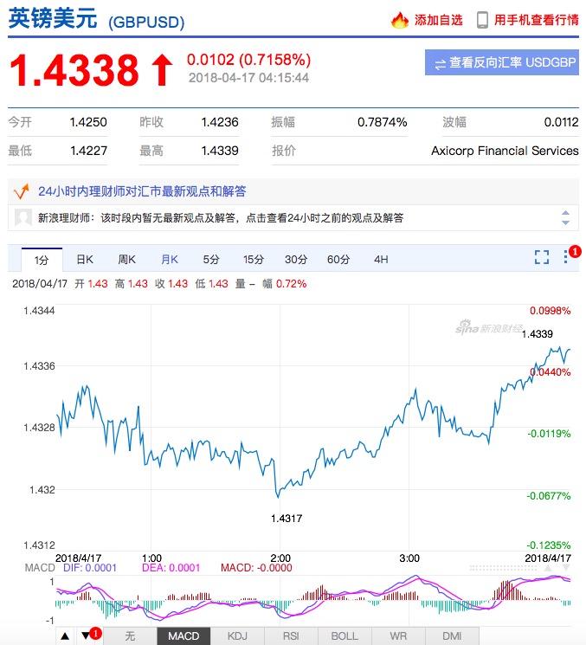Click 波幅 value 0.0112
Screen dimensions: 586x645
tap(561, 122)
